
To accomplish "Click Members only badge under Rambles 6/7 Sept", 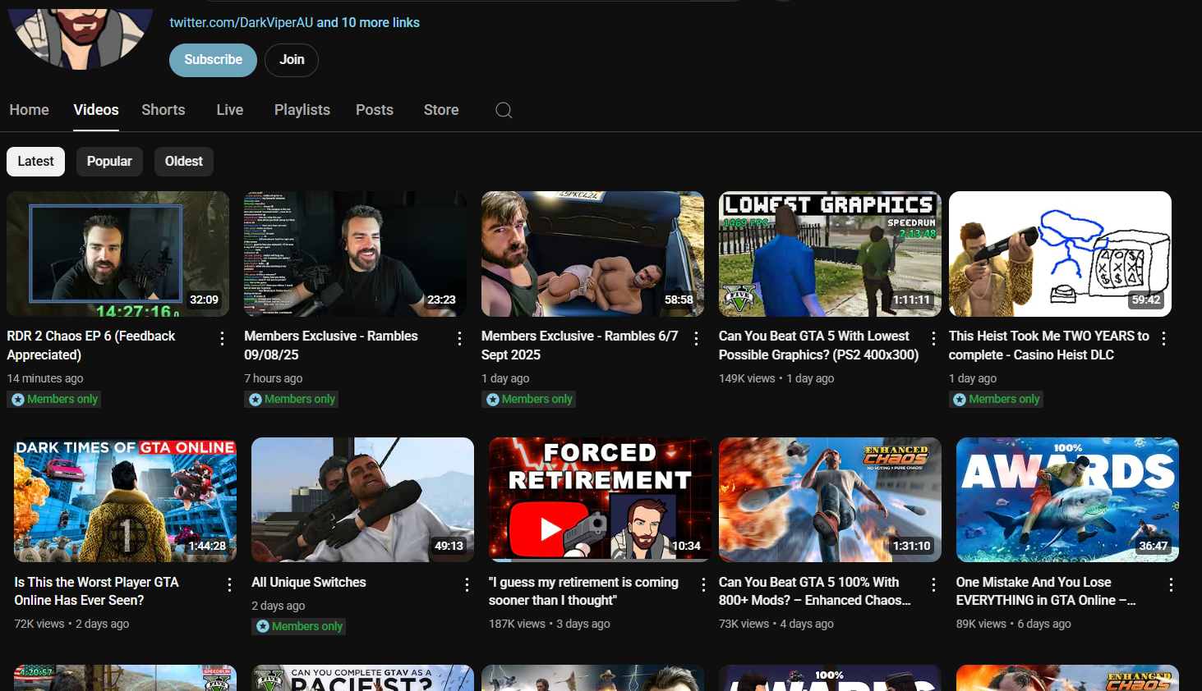I will pyautogui.click(x=528, y=400).
